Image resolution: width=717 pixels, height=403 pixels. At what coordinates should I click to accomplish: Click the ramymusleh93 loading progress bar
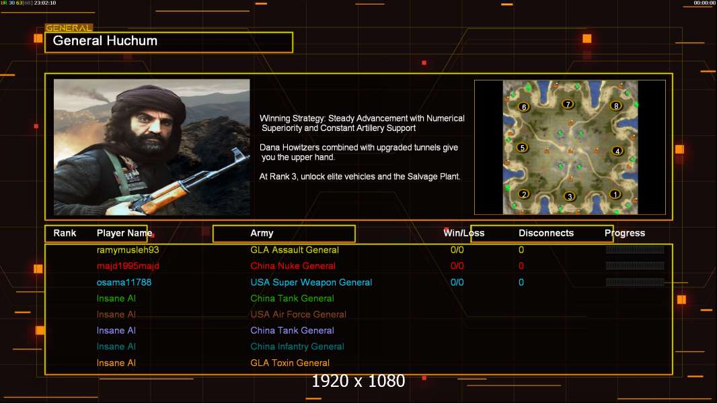[x=635, y=250]
